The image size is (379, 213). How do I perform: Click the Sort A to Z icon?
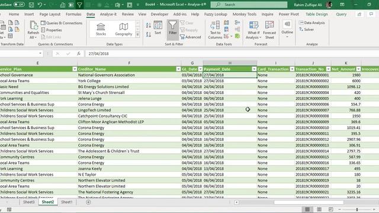149,25
